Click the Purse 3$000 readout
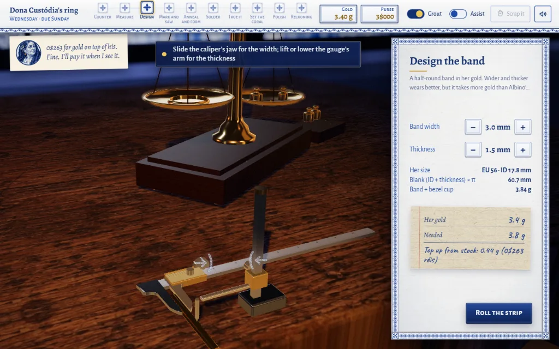The image size is (559, 349). coord(379,14)
